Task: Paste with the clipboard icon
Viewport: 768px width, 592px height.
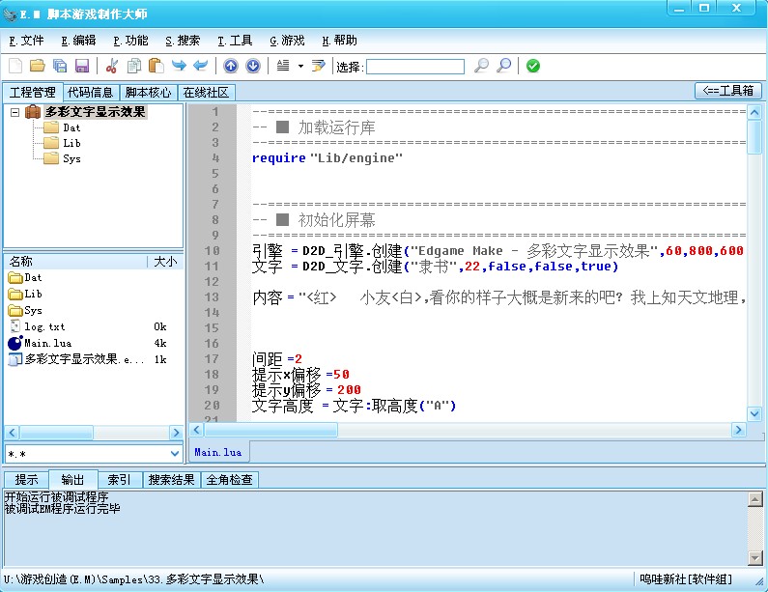Action: 156,66
